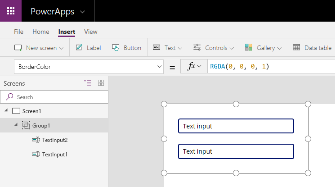Open the app launcher waffle icon
This screenshot has width=335, height=187.
point(11,11)
